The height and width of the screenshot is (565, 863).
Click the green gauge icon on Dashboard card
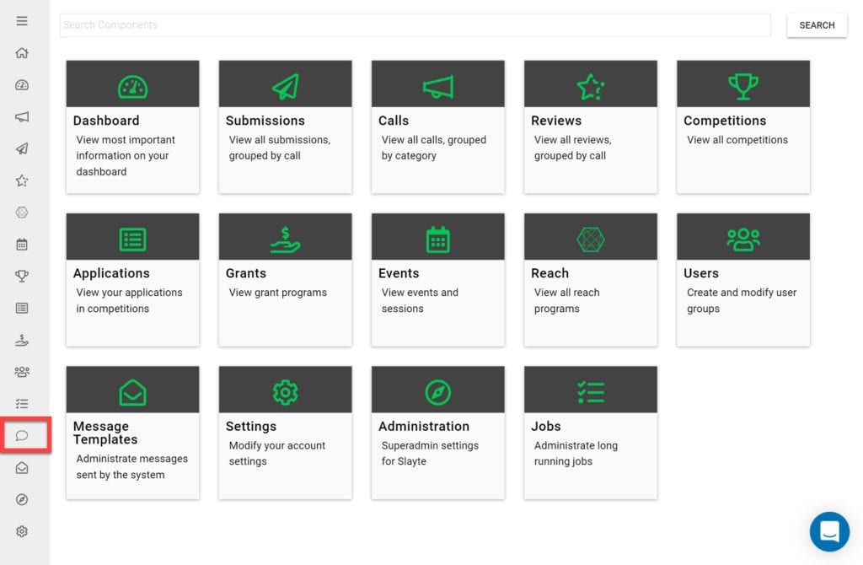point(132,87)
